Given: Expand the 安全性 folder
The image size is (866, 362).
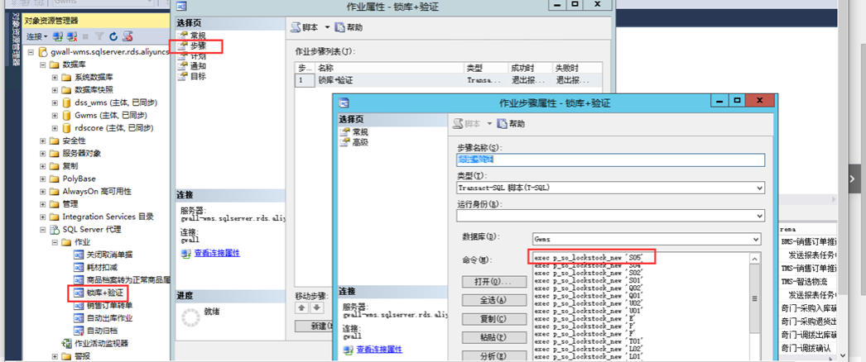Looking at the screenshot, I should tap(42, 141).
